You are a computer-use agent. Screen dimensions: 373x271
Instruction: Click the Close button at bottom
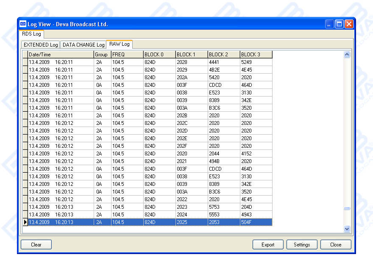coord(336,245)
